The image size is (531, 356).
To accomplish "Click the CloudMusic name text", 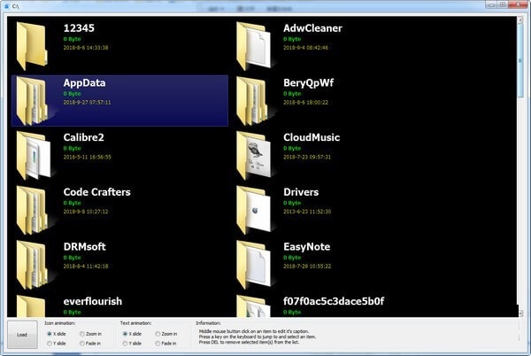I will coord(312,137).
